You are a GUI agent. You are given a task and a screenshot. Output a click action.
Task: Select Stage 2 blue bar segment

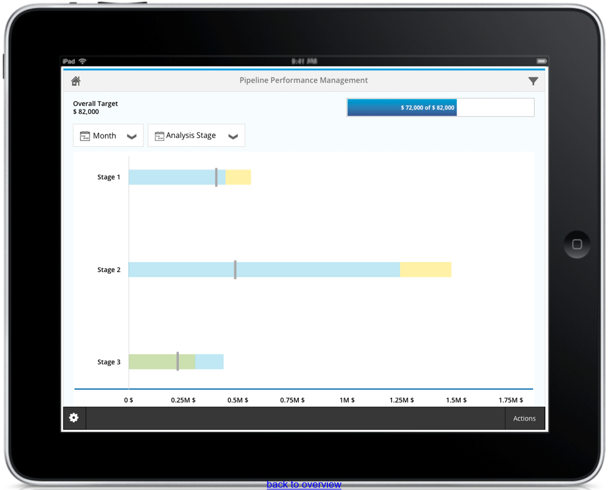tap(264, 270)
